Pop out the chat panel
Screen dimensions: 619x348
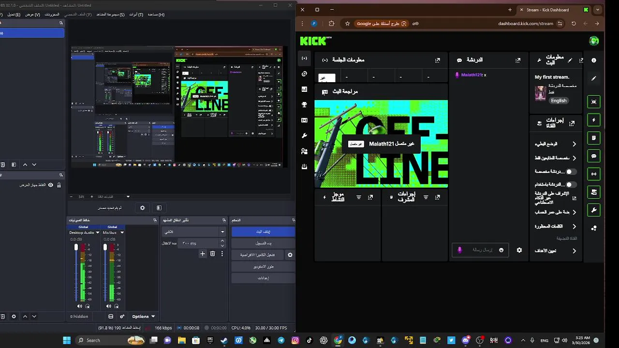point(518,60)
